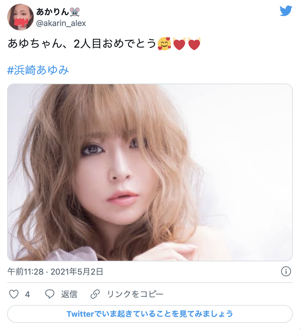
Task: Visit the @akarin_alex handle
Action: (x=61, y=23)
